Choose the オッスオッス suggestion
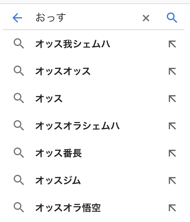The width and height of the screenshot is (190, 222). tap(63, 72)
